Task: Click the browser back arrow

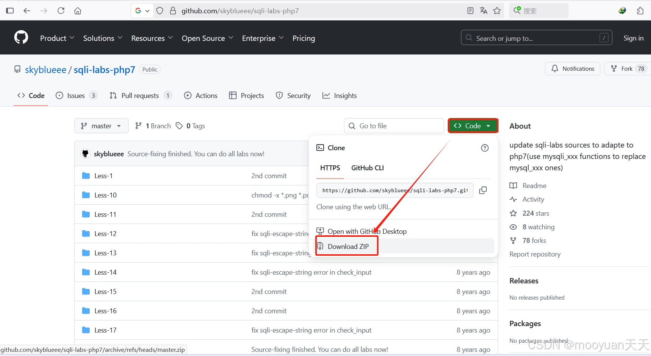Action: [27, 11]
